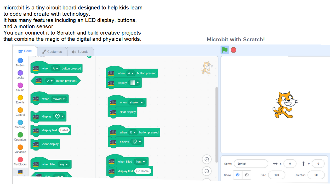Click the workspace 'clear display' block under shaken
Screen dimensions: 330x184
coord(122,112)
